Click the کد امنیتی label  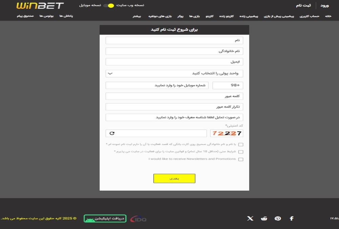[x=234, y=126]
